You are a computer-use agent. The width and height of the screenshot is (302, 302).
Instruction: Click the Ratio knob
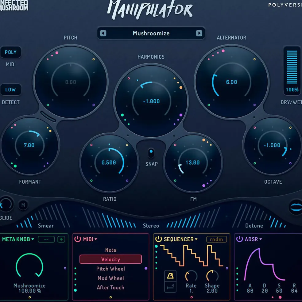click(109, 163)
